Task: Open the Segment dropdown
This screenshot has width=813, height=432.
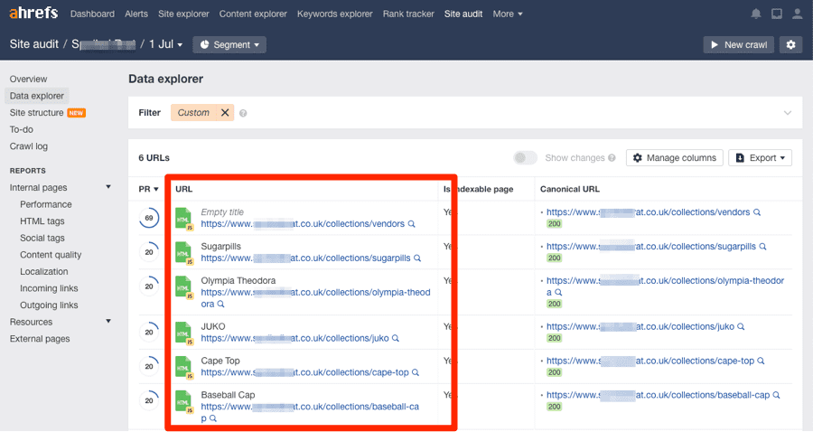Action: [x=229, y=44]
